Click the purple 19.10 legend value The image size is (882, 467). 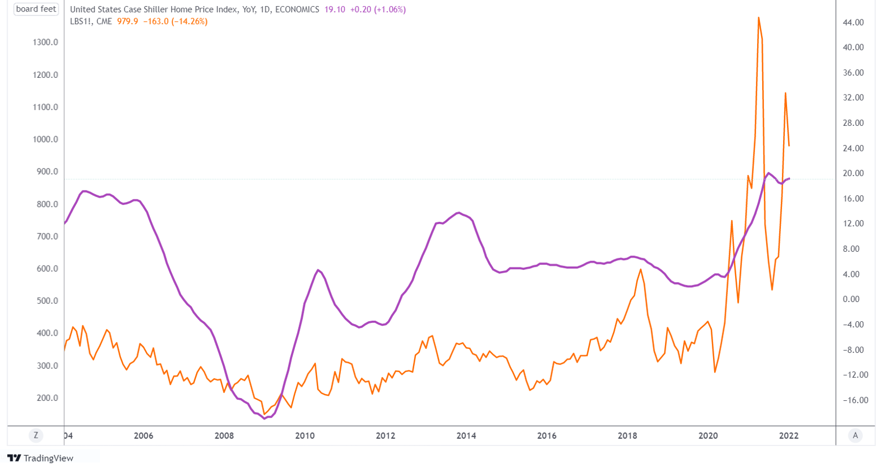tap(334, 9)
